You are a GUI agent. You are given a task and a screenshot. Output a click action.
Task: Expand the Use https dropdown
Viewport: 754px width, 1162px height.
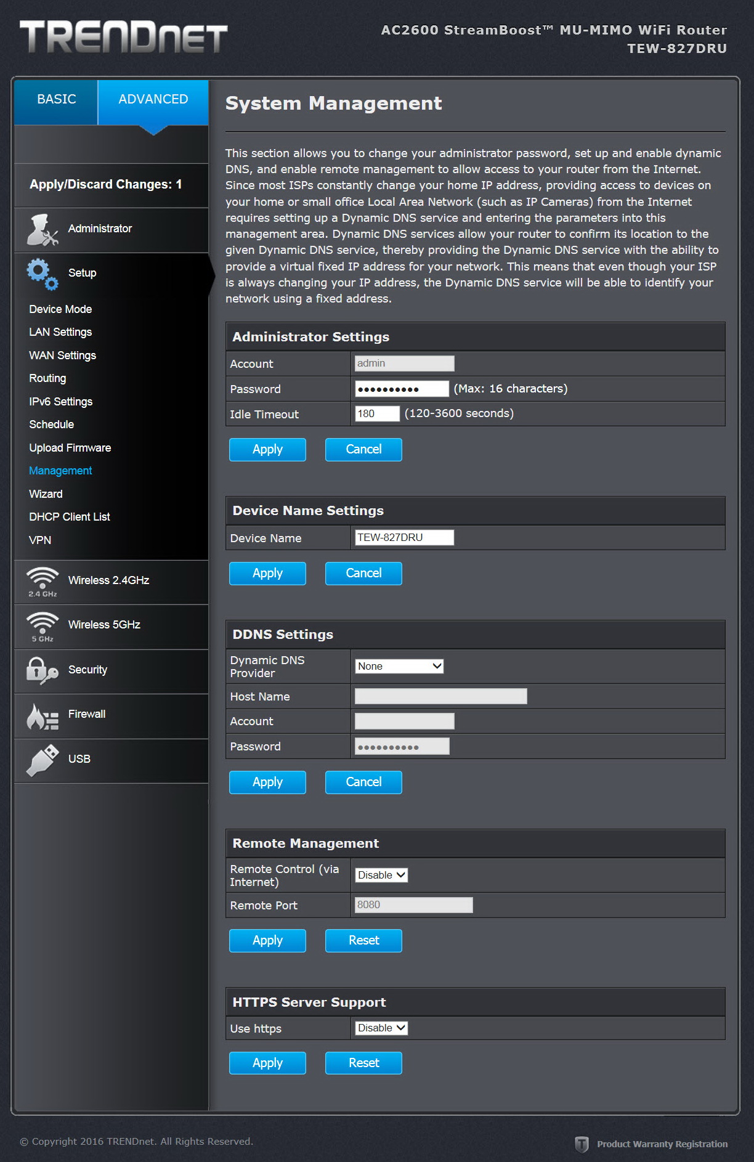click(x=381, y=1028)
